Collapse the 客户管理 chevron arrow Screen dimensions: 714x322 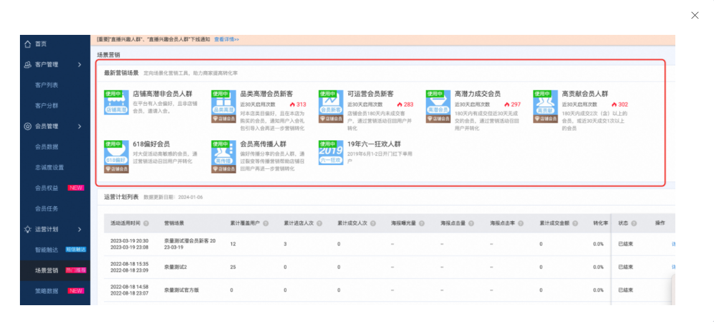click(x=80, y=65)
